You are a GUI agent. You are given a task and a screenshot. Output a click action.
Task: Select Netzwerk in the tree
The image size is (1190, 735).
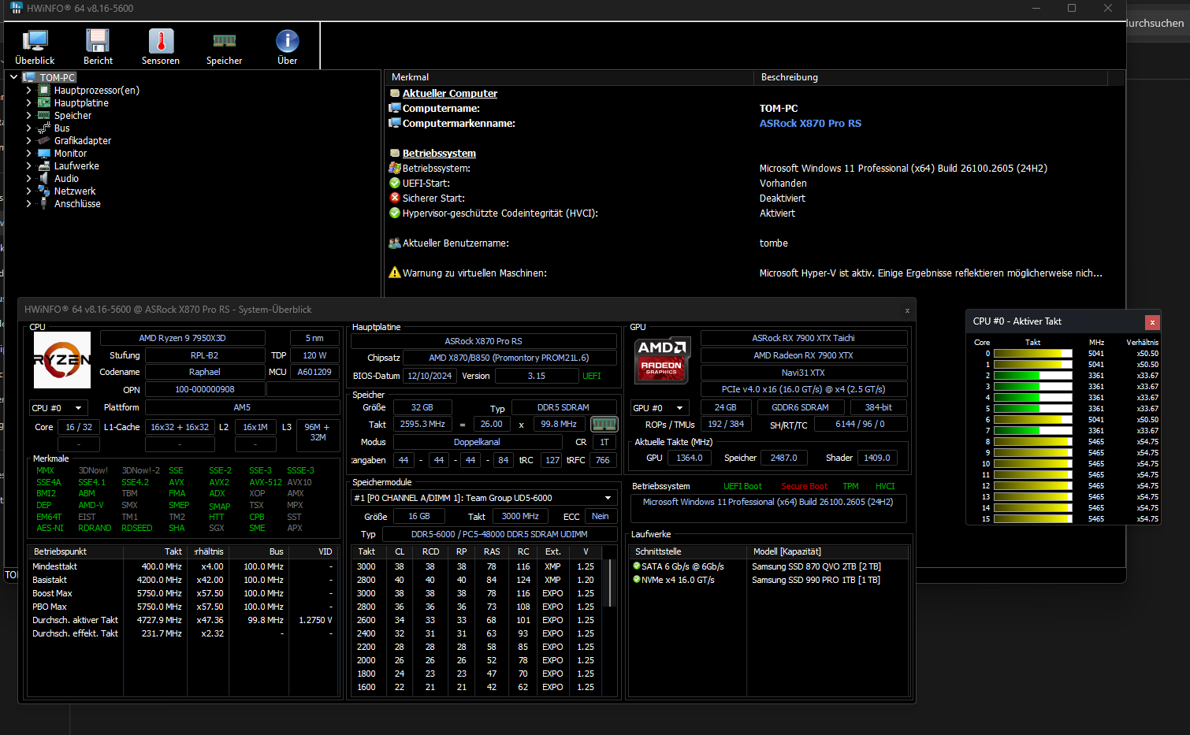75,191
